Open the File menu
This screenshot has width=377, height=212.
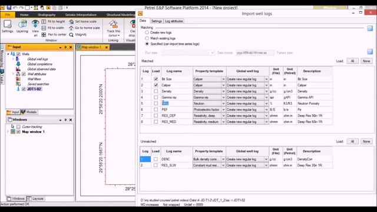click(x=8, y=15)
